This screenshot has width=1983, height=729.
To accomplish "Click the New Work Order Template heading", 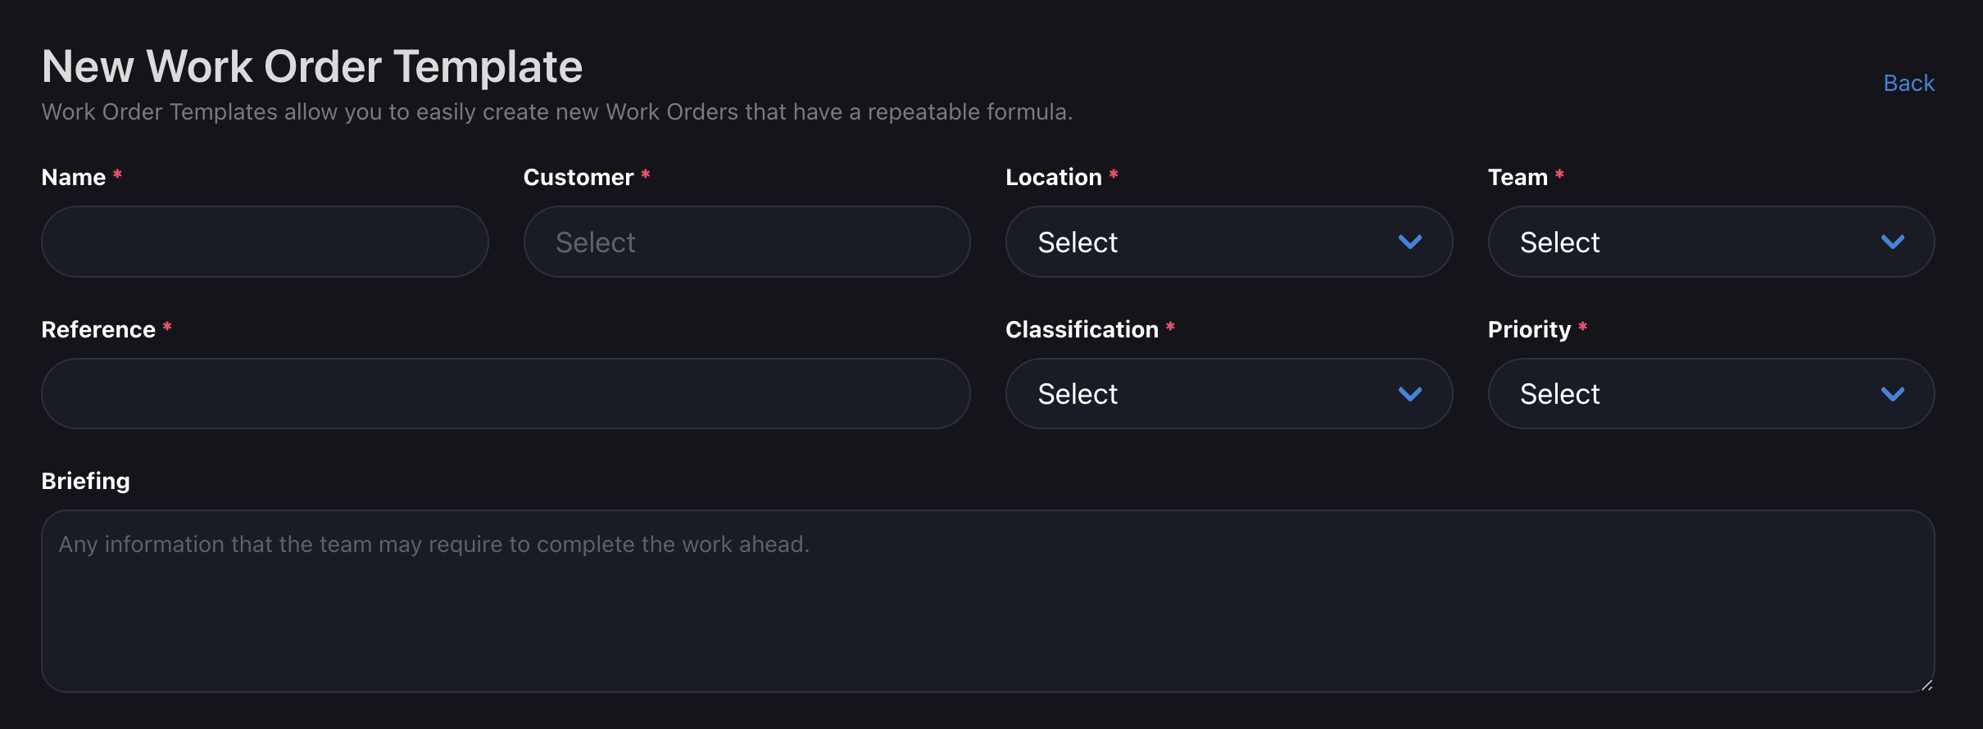I will click(312, 67).
